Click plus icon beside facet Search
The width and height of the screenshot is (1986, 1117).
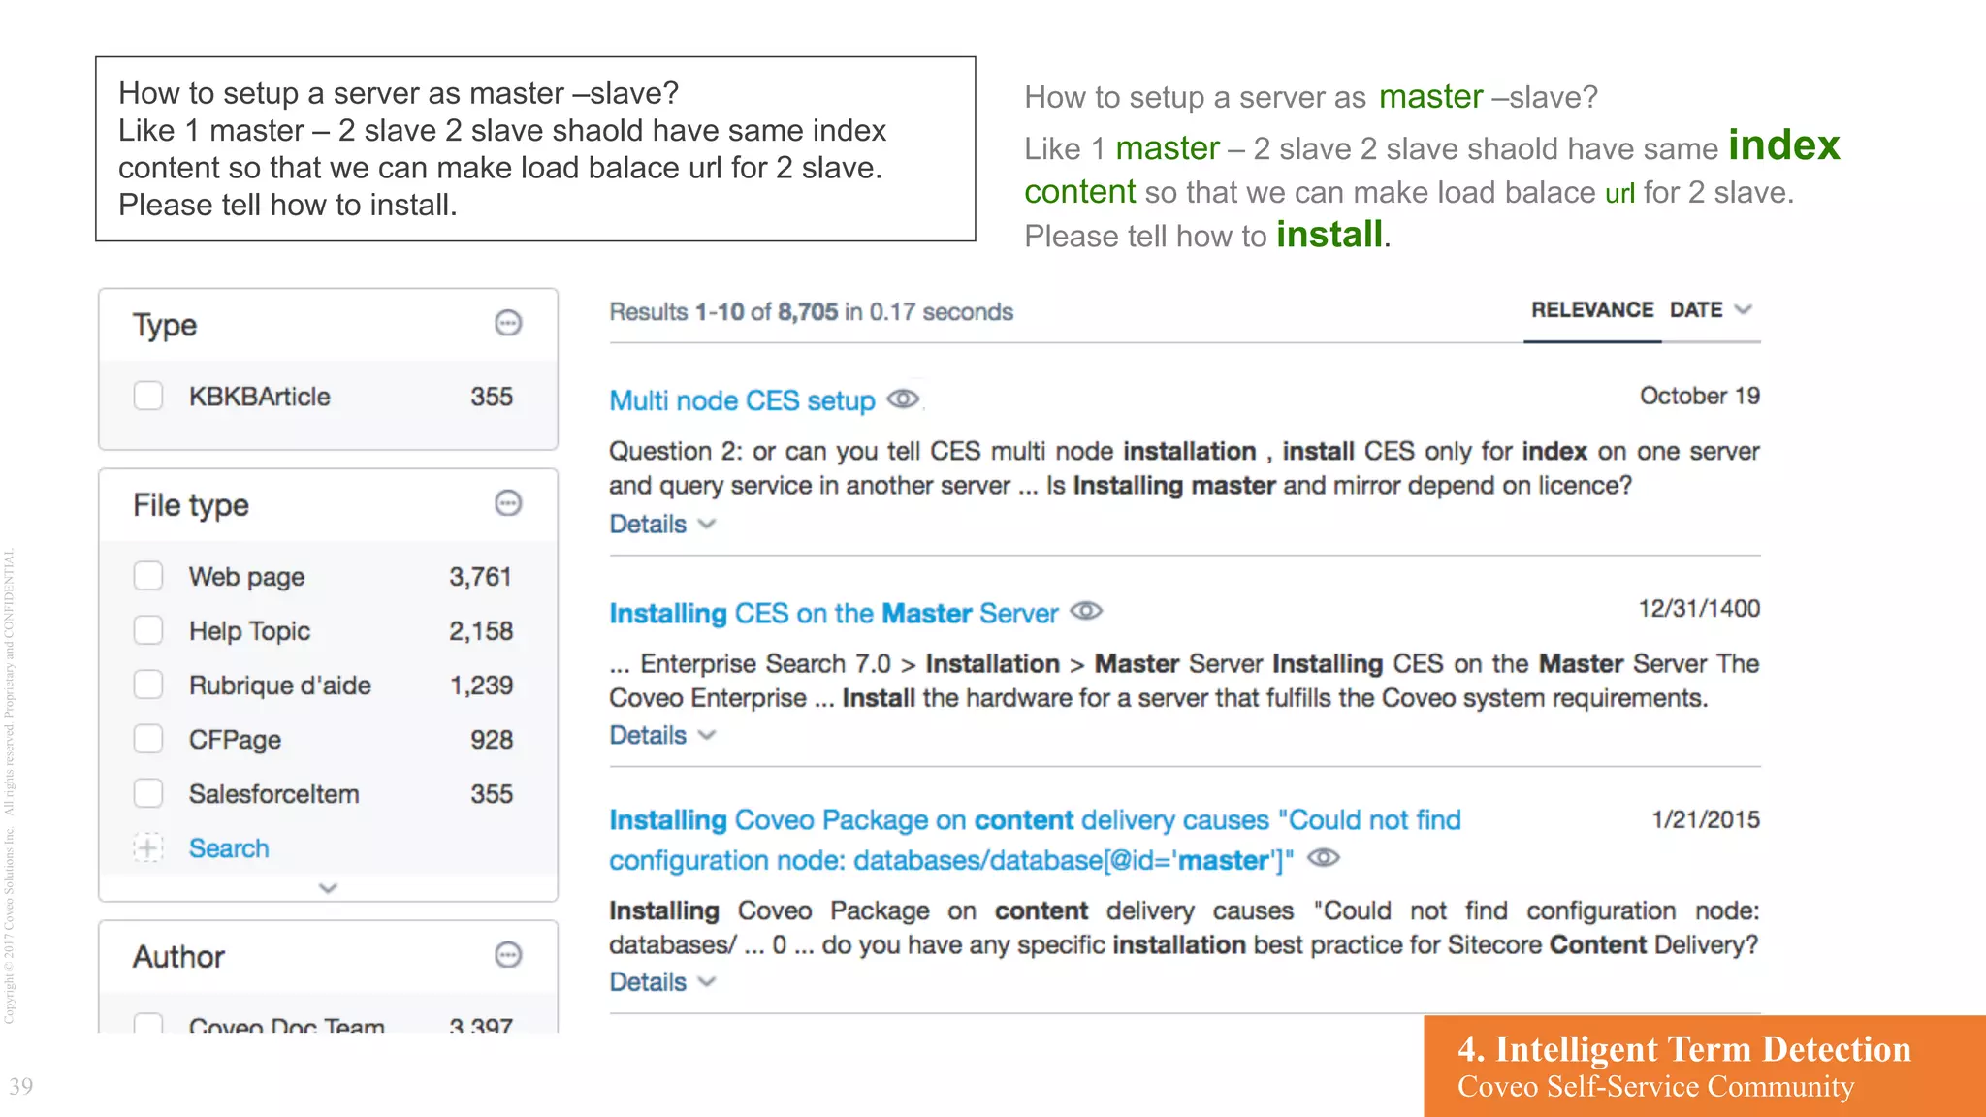pyautogui.click(x=148, y=848)
